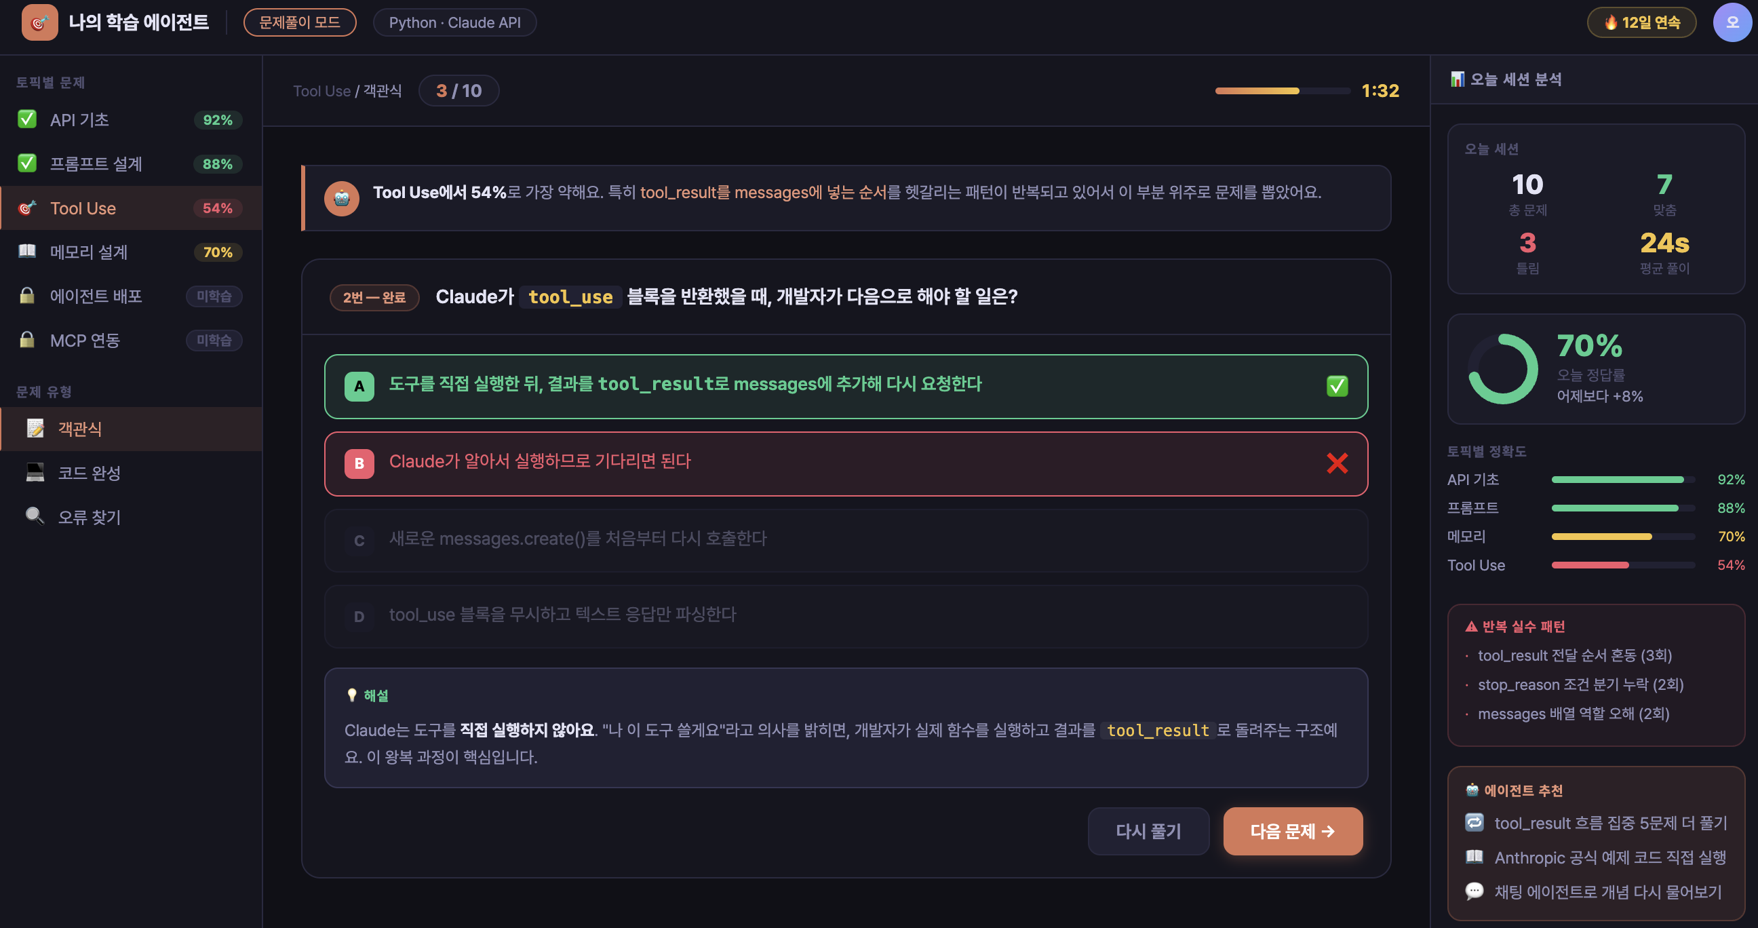Screen dimensions: 1758x928
Task: Click the robot coach icon in the advice banner
Action: pyautogui.click(x=343, y=199)
